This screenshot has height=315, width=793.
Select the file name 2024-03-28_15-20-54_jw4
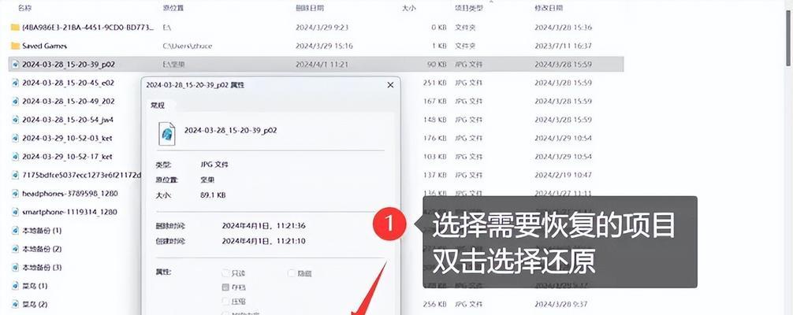point(68,120)
